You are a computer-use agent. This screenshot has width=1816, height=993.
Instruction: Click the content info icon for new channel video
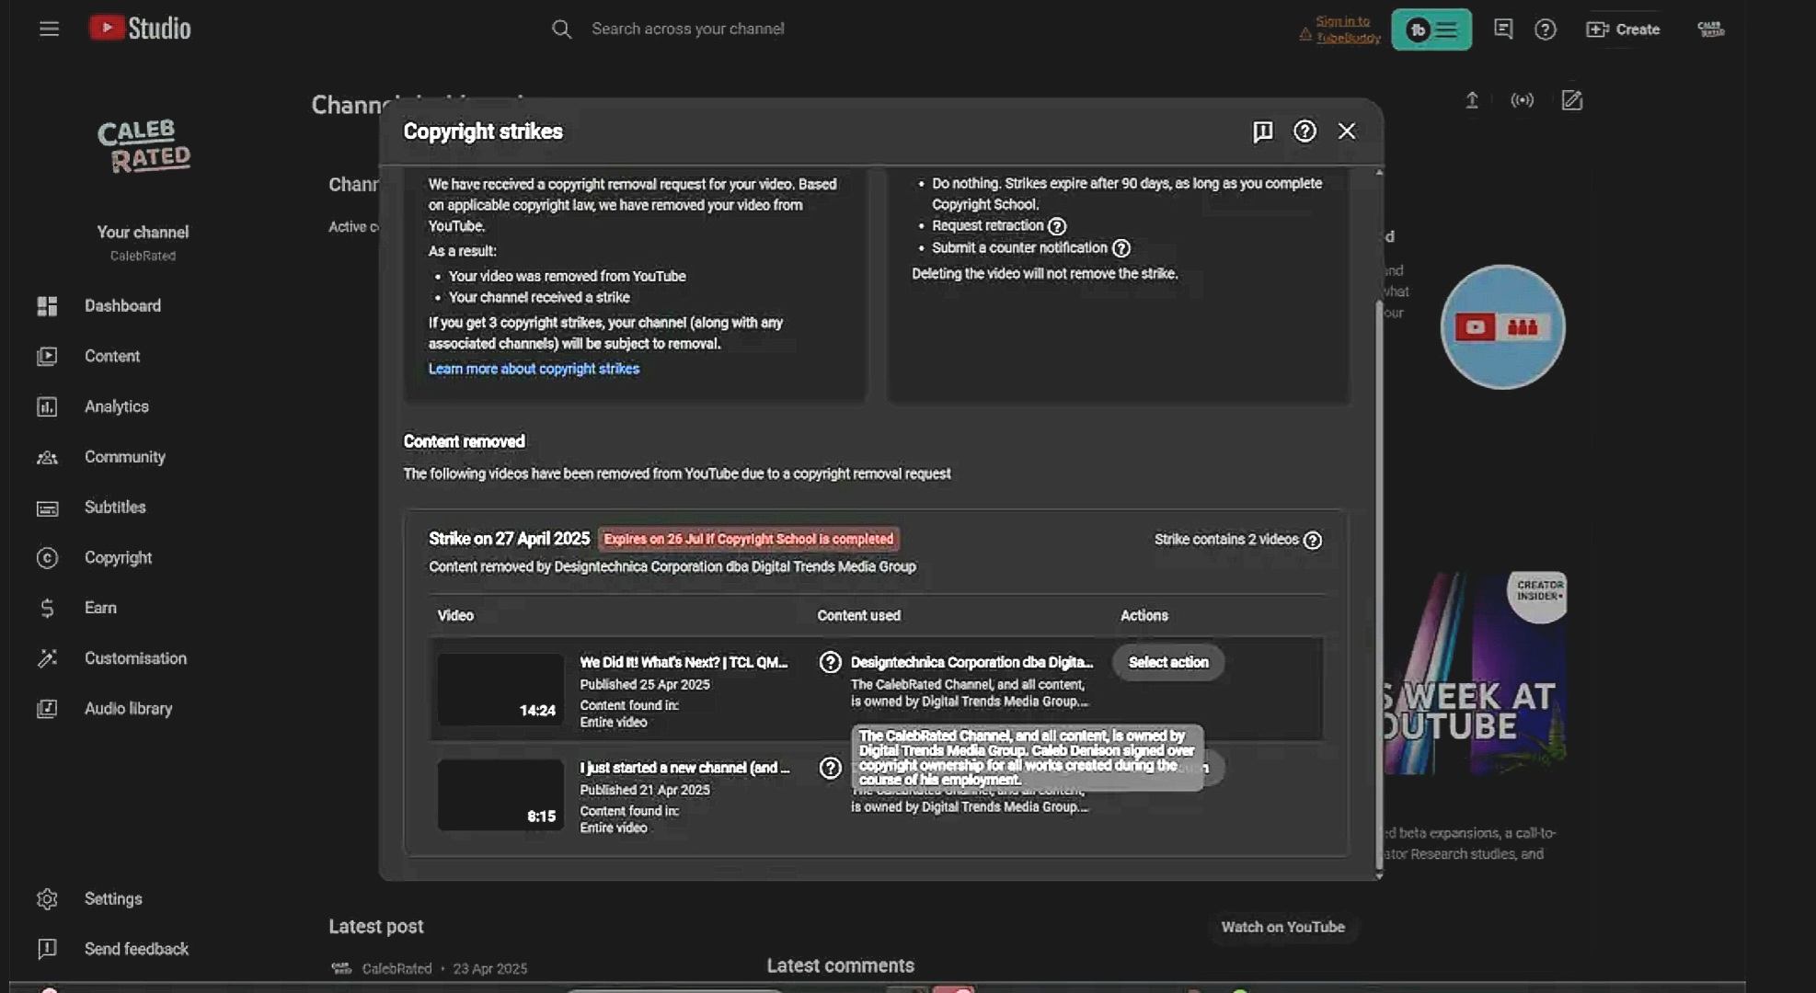[x=830, y=768]
